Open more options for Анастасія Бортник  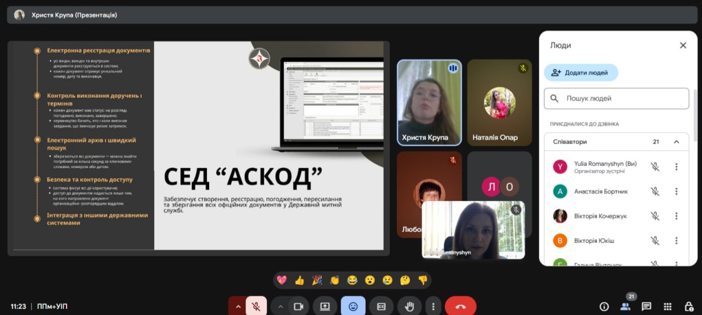(676, 191)
